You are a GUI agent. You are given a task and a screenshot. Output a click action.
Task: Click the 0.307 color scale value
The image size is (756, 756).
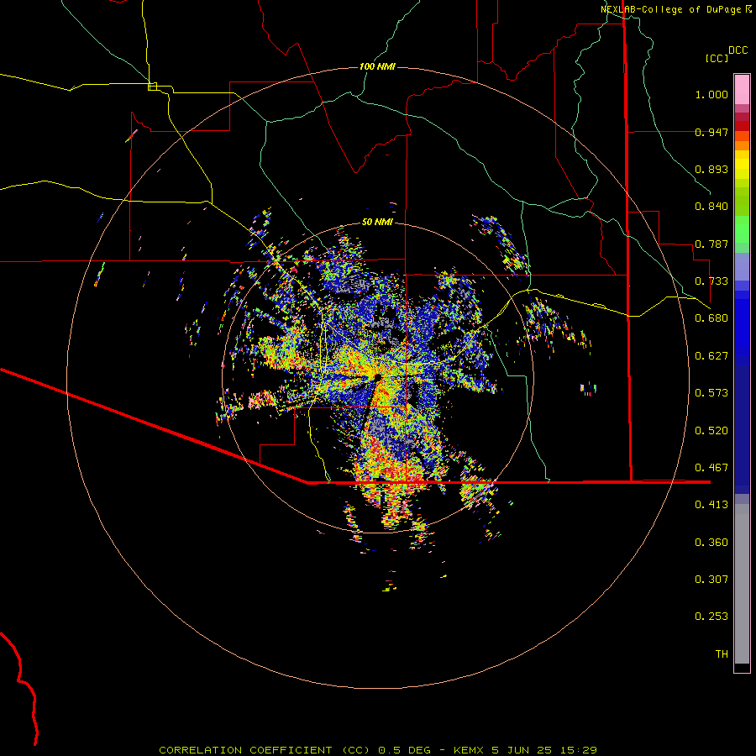point(711,580)
